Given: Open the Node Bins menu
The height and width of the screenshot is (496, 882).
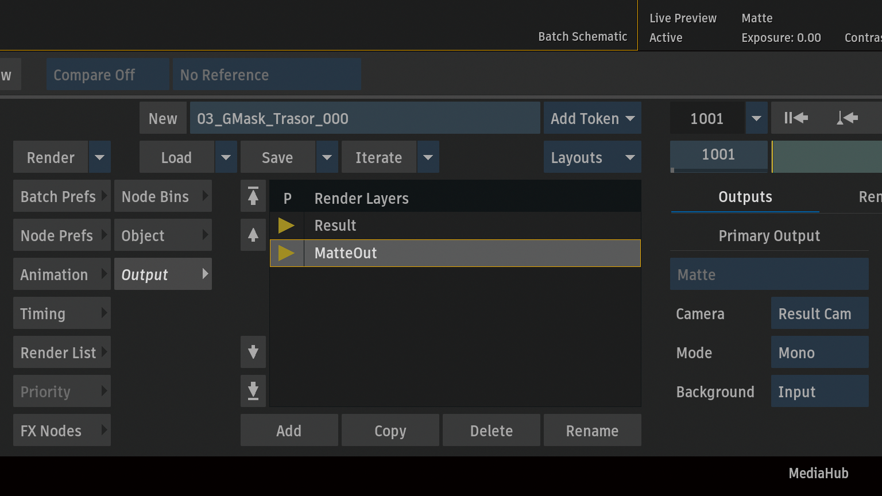Looking at the screenshot, I should point(163,196).
